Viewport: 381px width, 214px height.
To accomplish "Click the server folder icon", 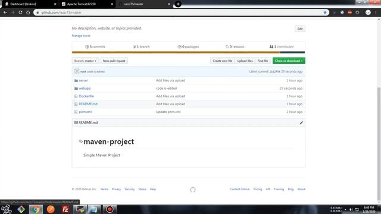I will [x=76, y=81].
